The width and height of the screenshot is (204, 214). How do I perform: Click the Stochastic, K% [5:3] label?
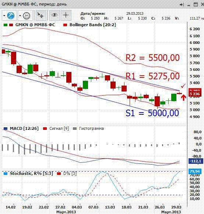pyautogui.click(x=31, y=173)
